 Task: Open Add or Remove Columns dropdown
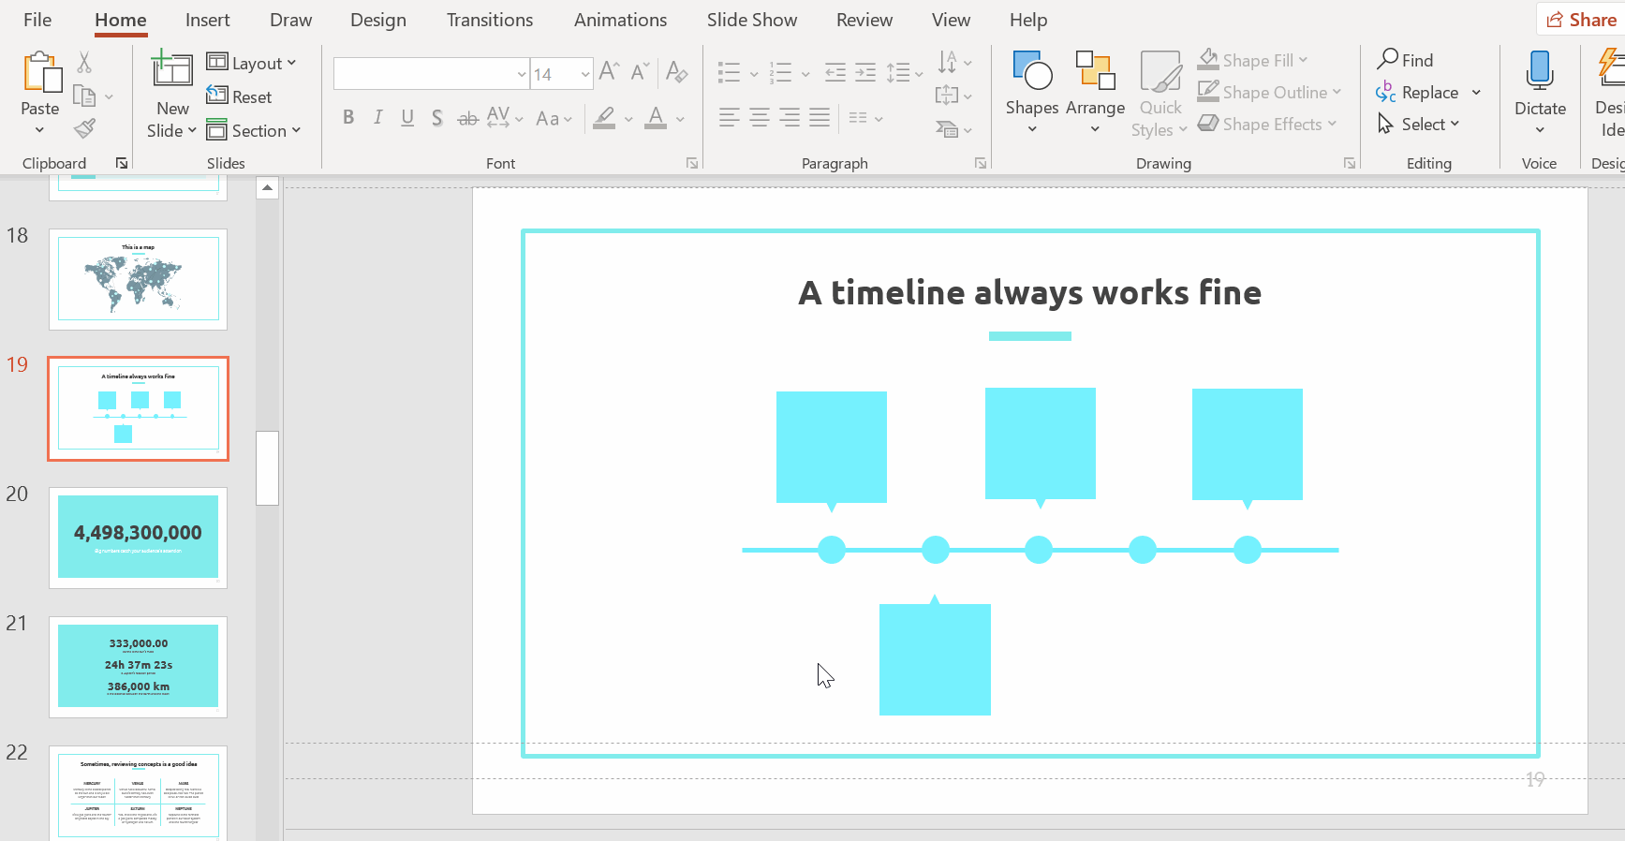(865, 118)
